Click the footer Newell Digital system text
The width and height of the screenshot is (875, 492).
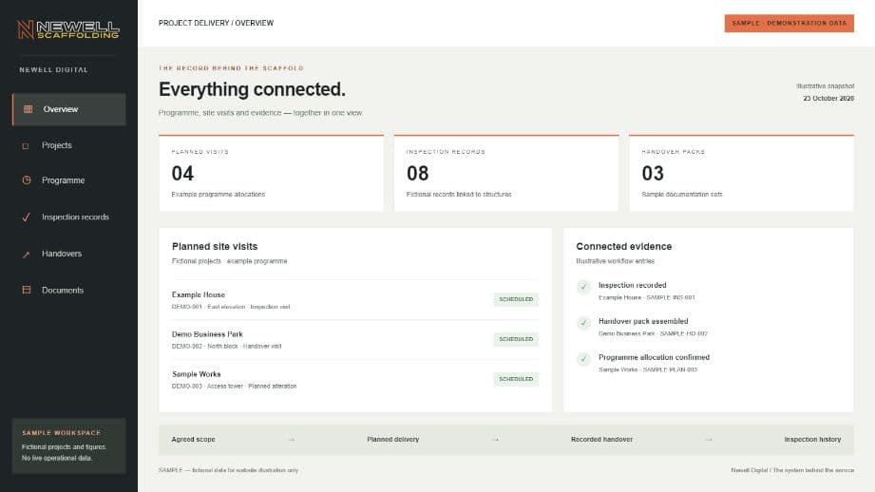(792, 470)
